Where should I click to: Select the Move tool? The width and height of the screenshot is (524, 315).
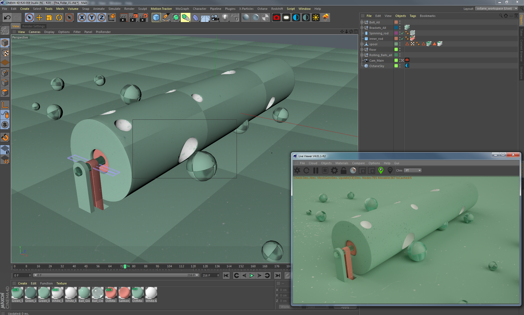39,17
